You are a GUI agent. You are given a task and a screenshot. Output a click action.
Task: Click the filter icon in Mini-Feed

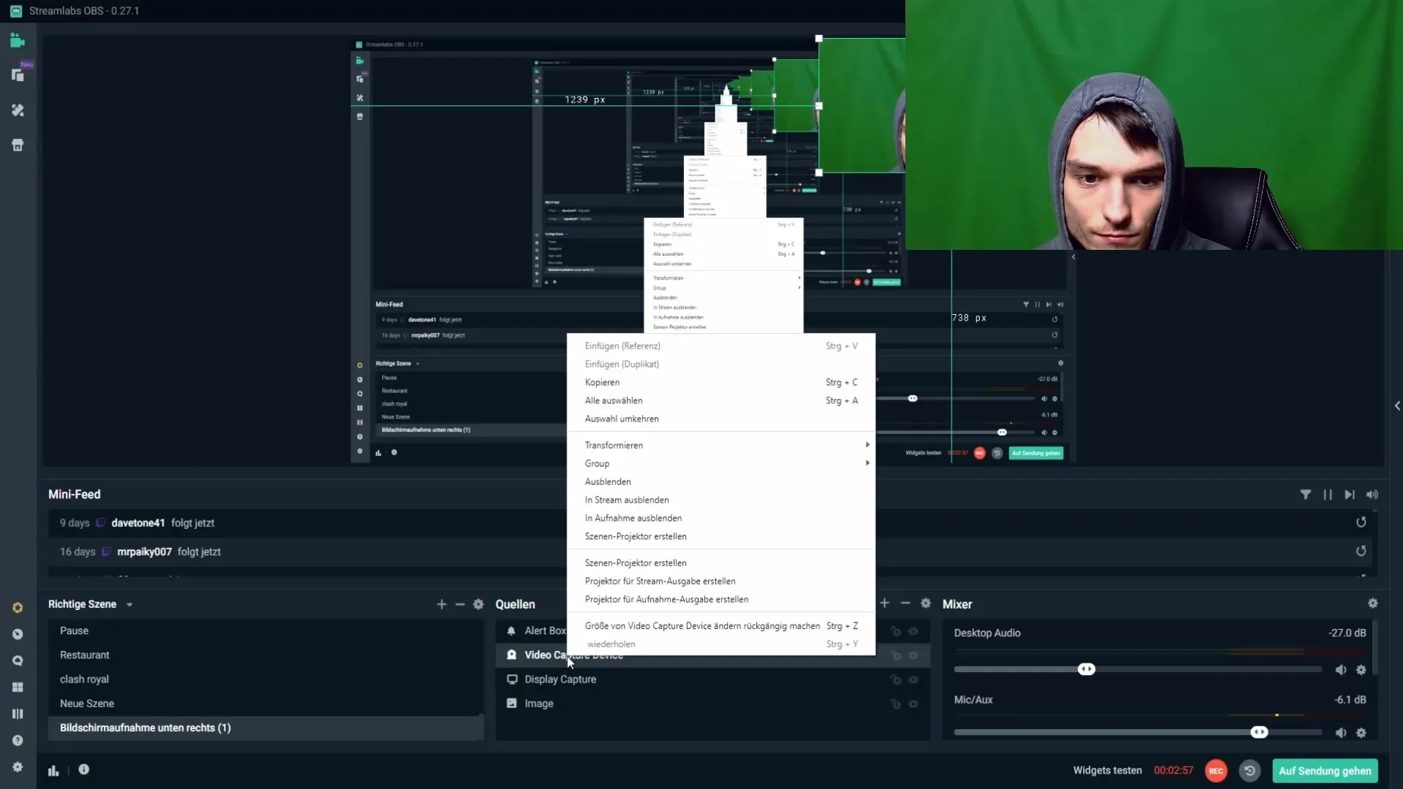[1305, 495]
